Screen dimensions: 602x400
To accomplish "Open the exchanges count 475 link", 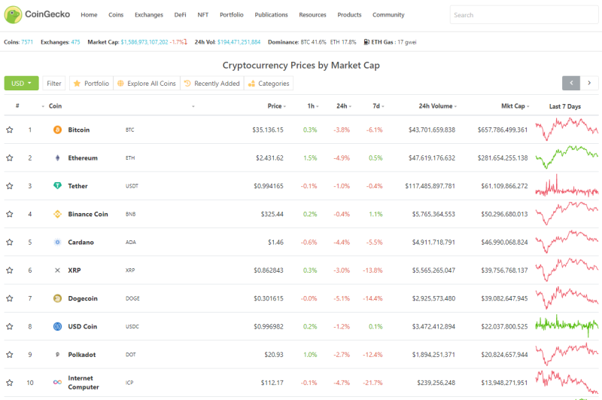I will [75, 42].
